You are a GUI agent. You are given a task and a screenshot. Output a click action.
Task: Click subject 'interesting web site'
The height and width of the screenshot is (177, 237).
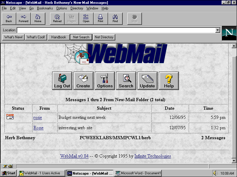point(75,128)
